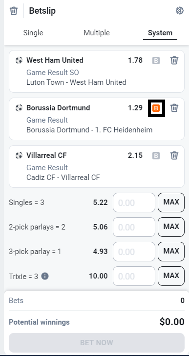
Task: Switch to Single tab
Action: 33,33
